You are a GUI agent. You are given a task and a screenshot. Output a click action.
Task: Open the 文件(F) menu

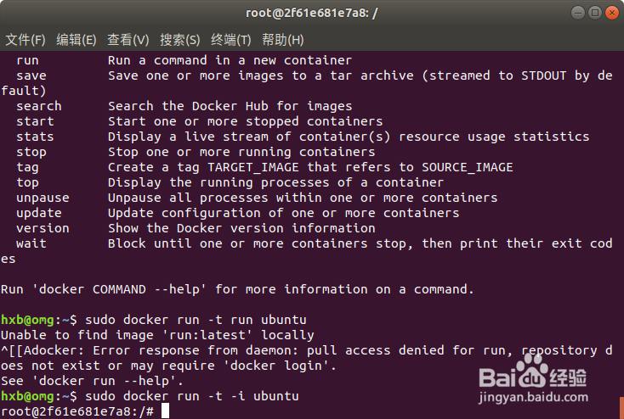pos(25,40)
